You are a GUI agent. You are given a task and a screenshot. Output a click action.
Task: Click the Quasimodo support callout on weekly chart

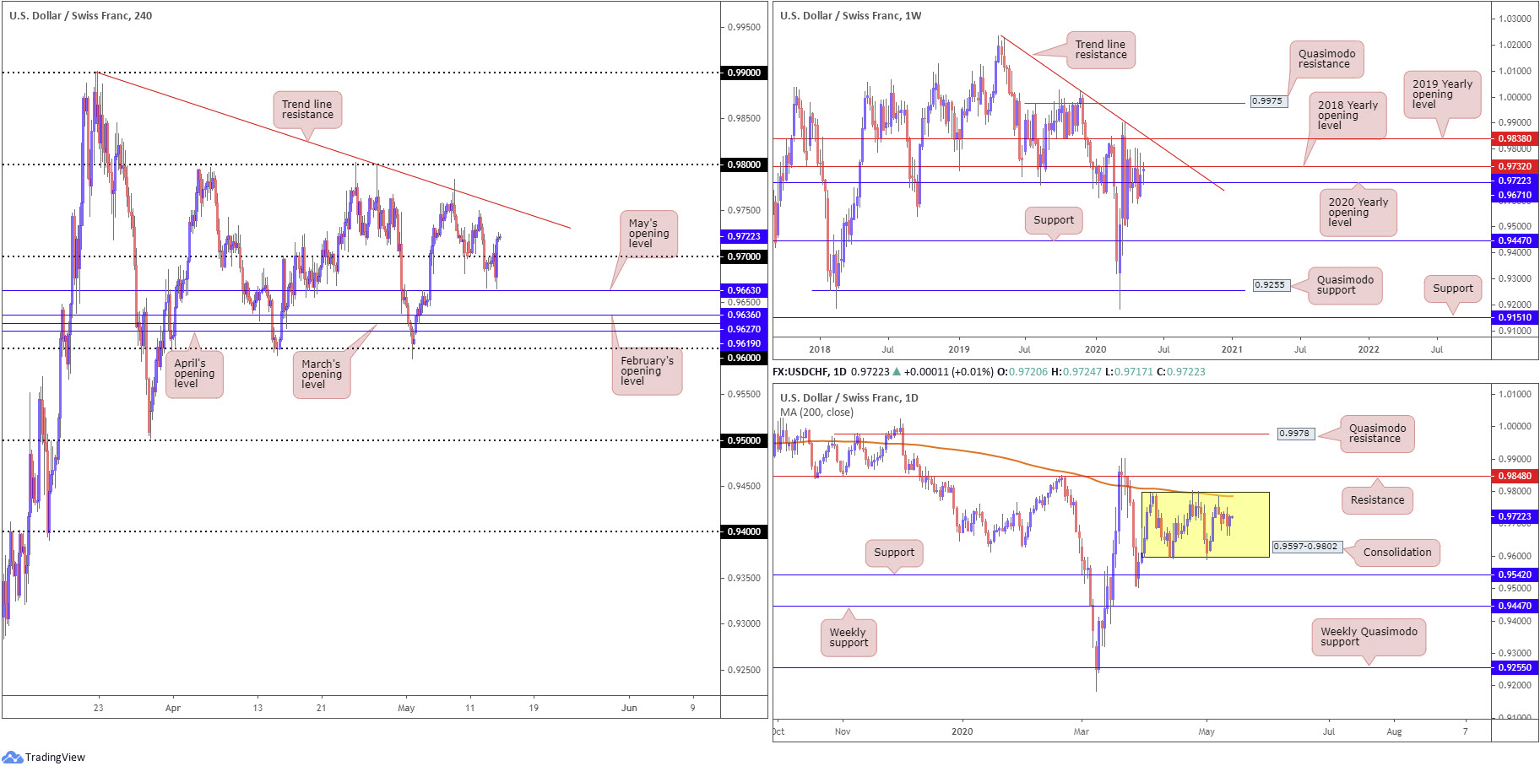pyautogui.click(x=1345, y=285)
